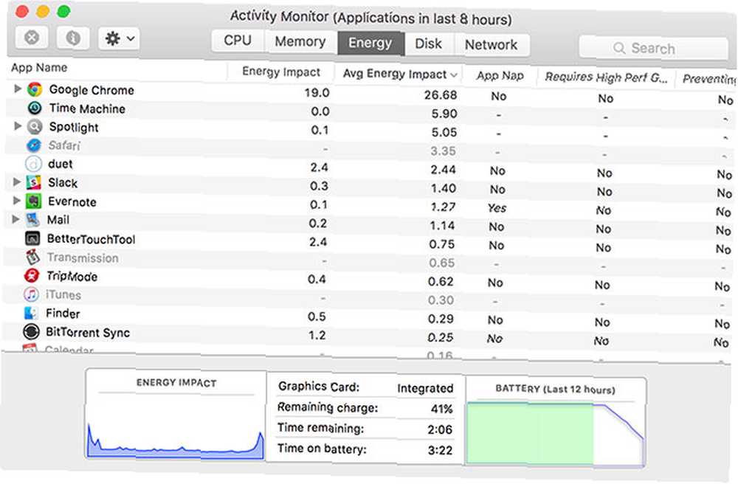Select the Evernote row name
The image size is (738, 484).
(x=72, y=201)
